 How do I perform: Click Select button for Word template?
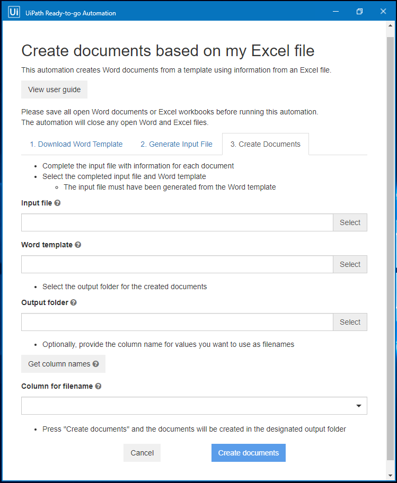coord(350,264)
